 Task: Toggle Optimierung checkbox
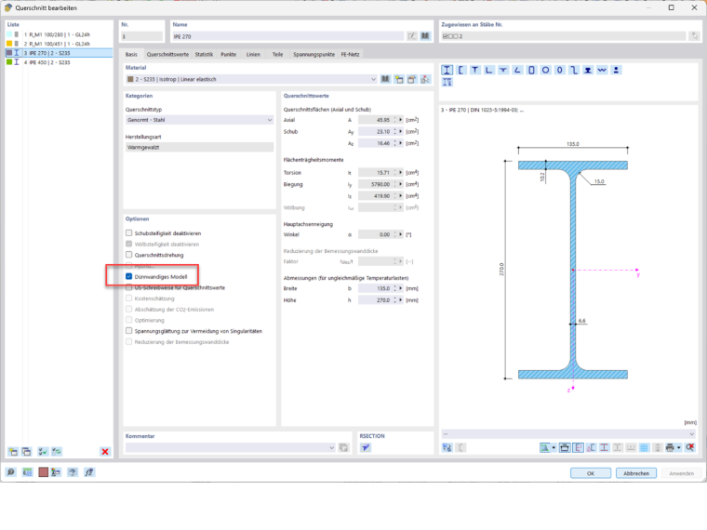coord(129,320)
